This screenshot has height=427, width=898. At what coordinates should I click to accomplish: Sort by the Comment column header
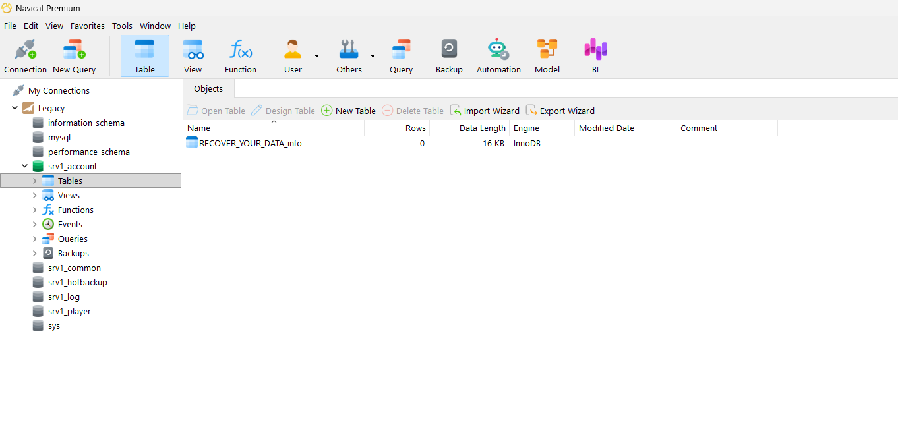point(727,128)
